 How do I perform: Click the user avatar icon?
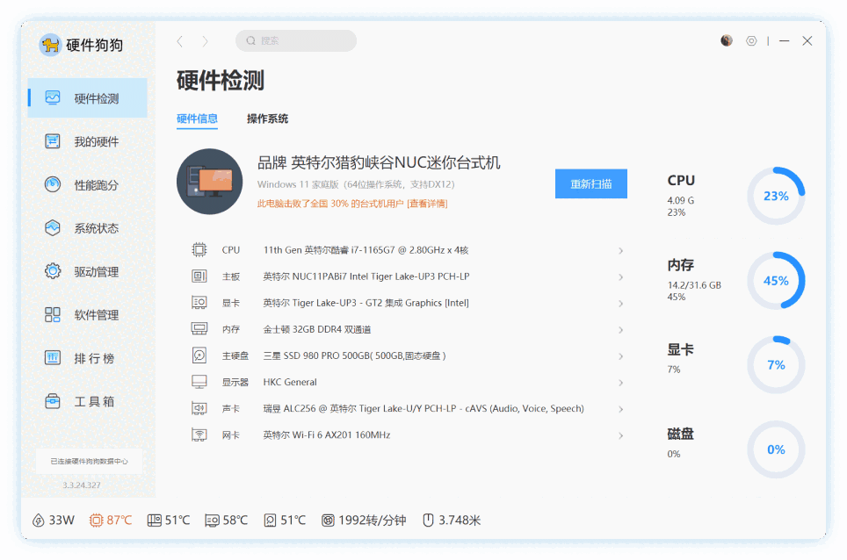pyautogui.click(x=727, y=40)
